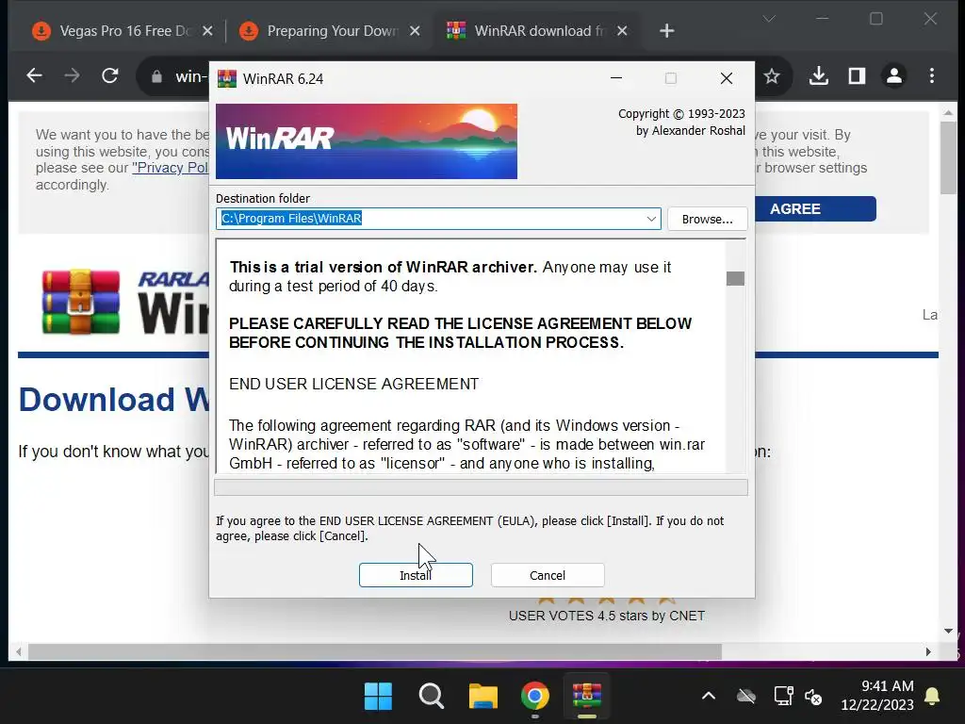
Task: Click the WinRAR installer taskbar icon
Action: [586, 697]
